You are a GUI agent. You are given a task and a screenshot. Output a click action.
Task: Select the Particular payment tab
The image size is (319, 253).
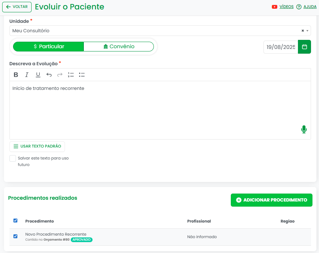point(48,46)
